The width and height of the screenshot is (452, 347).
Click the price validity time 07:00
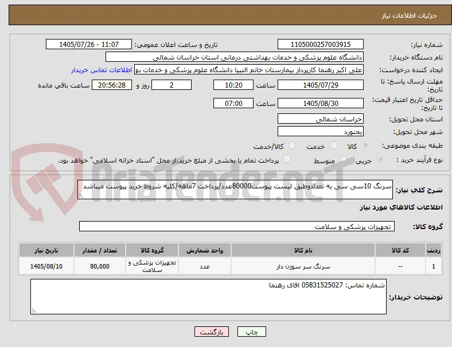click(233, 103)
